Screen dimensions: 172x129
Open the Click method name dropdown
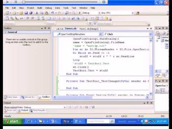pos(150,34)
